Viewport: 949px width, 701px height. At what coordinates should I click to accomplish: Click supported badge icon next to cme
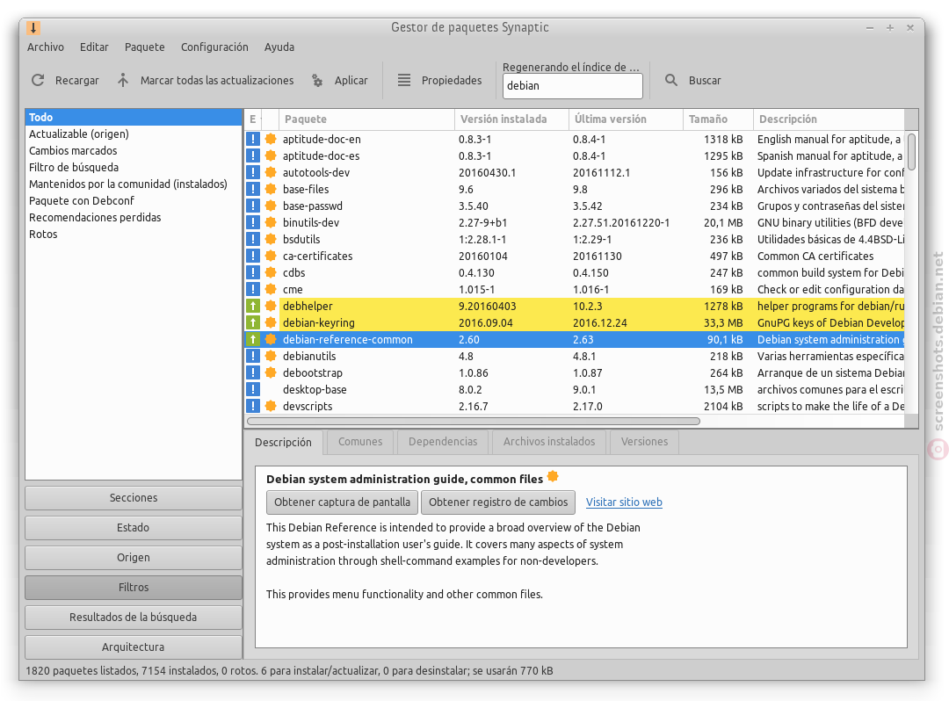[x=271, y=289]
